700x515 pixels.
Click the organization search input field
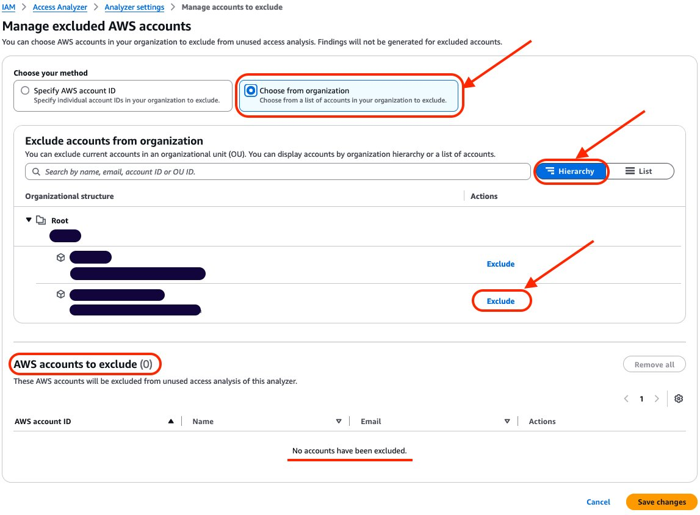[x=244, y=172]
